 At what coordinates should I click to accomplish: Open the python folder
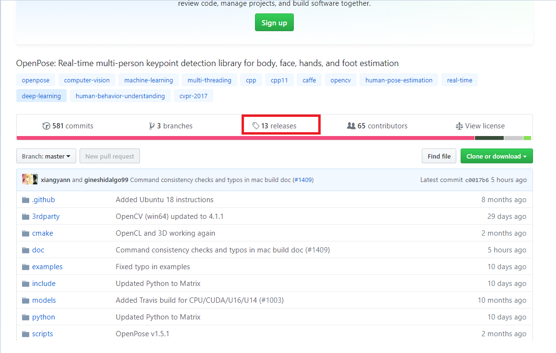click(x=43, y=317)
